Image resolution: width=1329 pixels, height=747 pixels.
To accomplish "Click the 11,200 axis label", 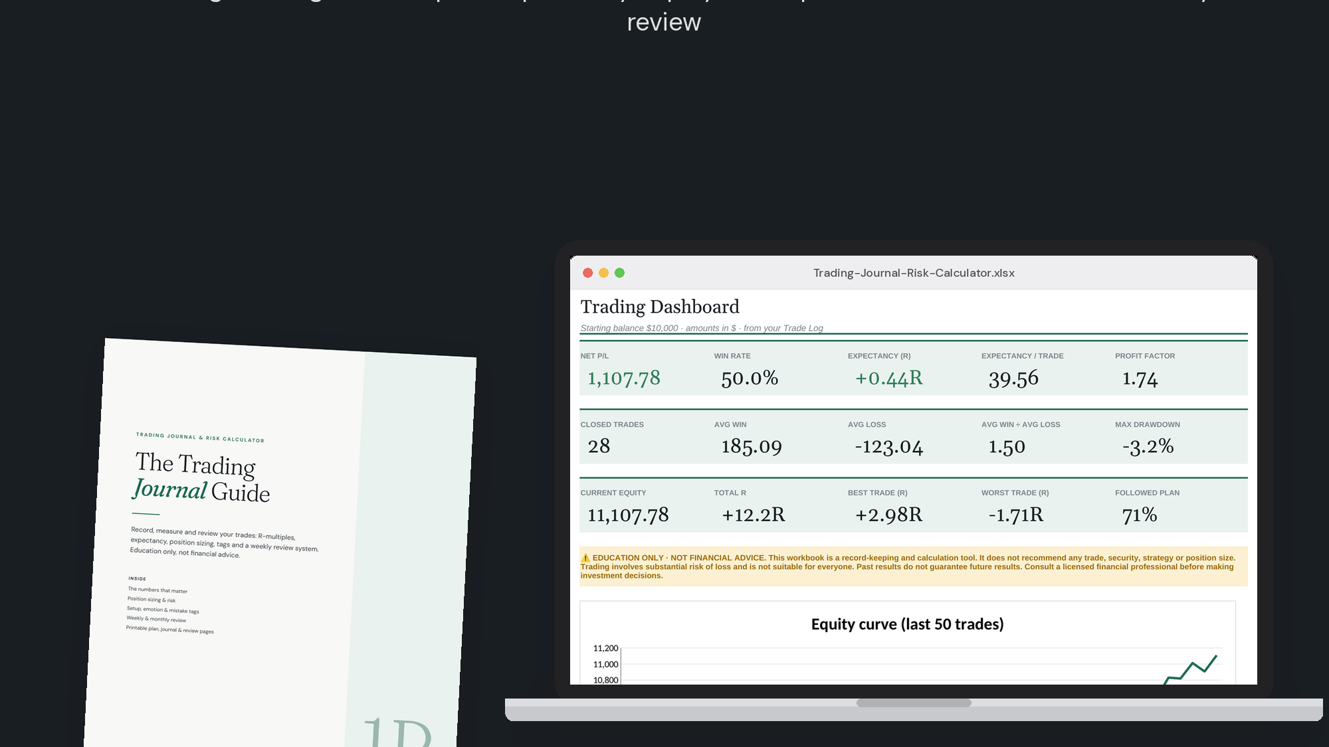I will click(605, 648).
